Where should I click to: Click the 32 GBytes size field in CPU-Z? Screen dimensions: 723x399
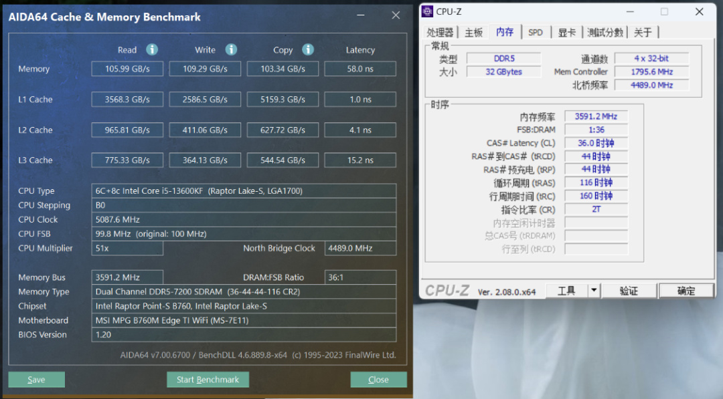click(504, 72)
